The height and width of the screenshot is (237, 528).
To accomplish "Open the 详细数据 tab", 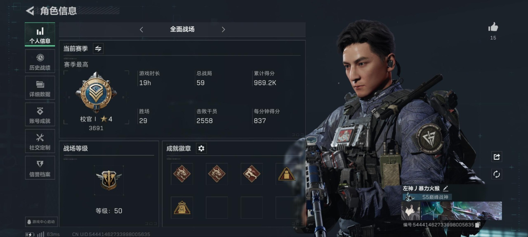I will point(40,88).
